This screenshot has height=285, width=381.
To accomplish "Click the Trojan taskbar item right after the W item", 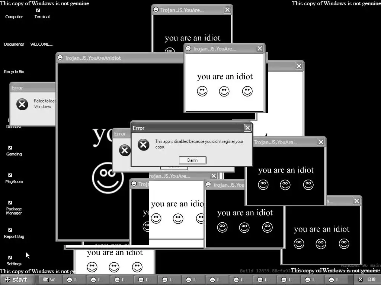I will (74, 280).
